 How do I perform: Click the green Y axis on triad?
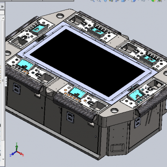pyautogui.click(x=17, y=147)
